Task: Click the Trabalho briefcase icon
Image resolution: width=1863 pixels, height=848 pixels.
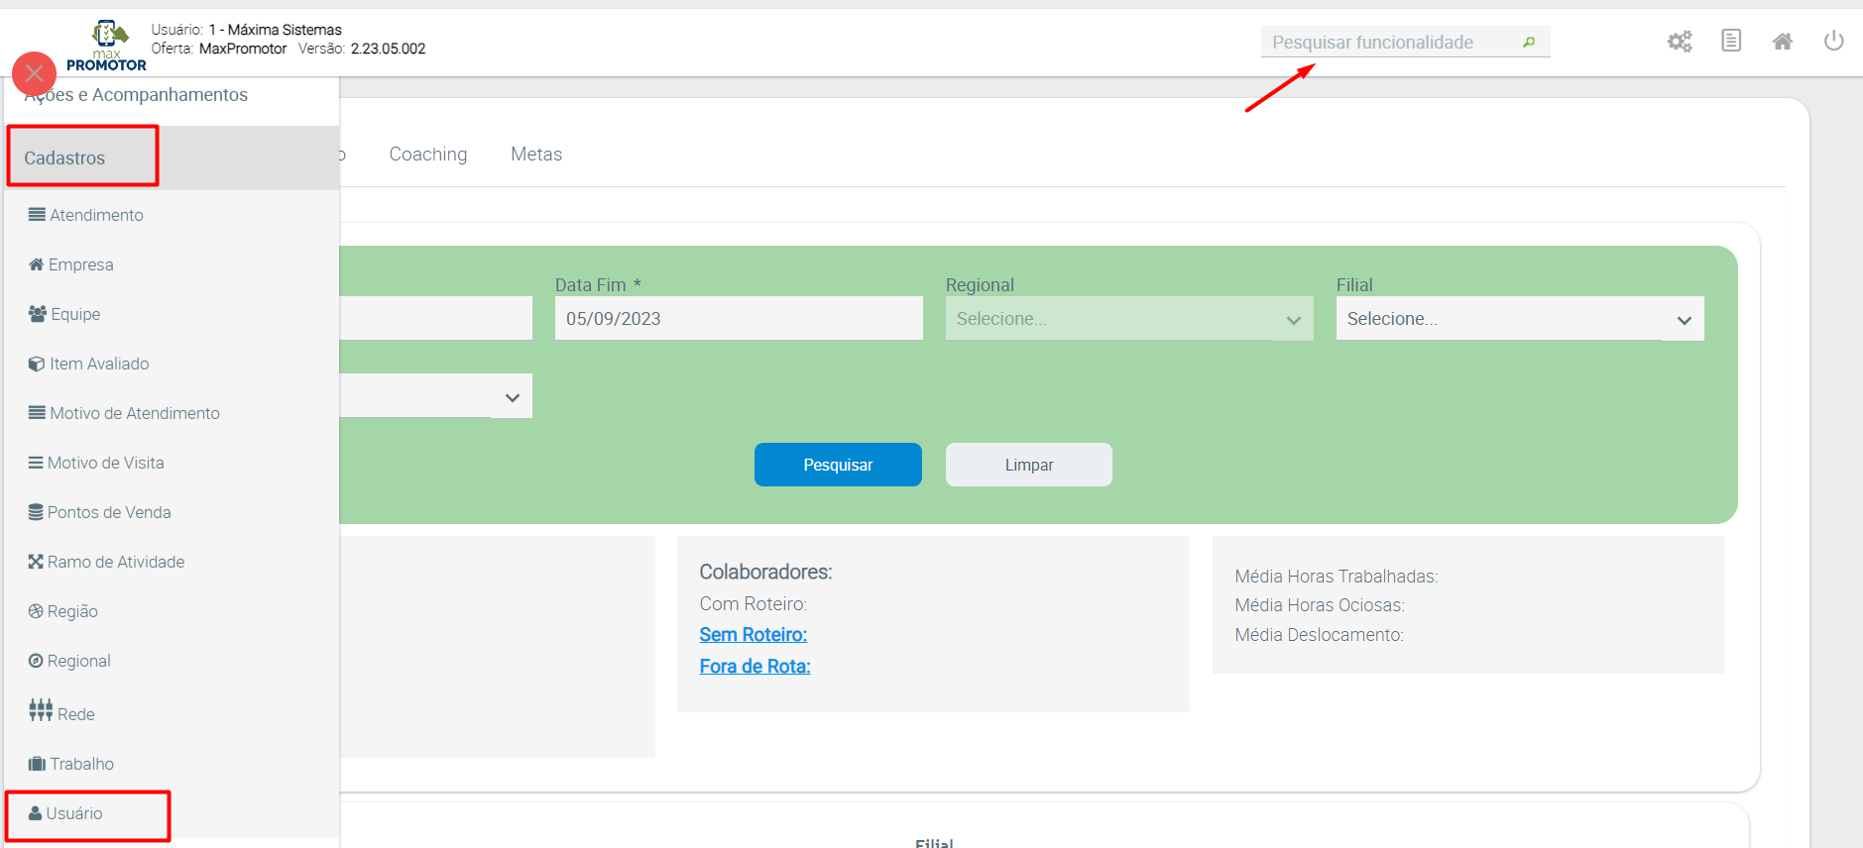Action: click(x=37, y=764)
